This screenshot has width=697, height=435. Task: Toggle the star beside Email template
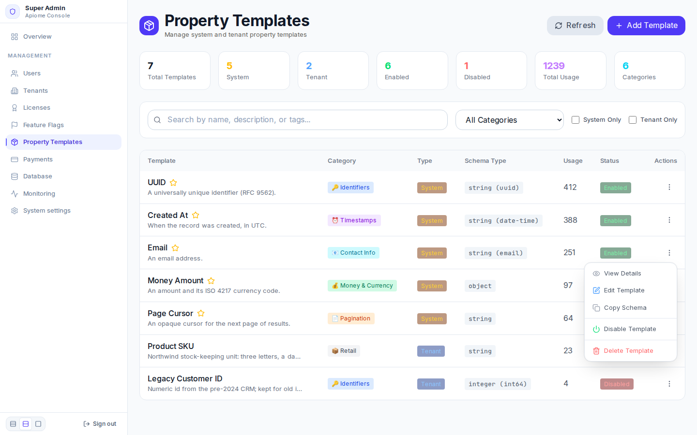pyautogui.click(x=175, y=248)
